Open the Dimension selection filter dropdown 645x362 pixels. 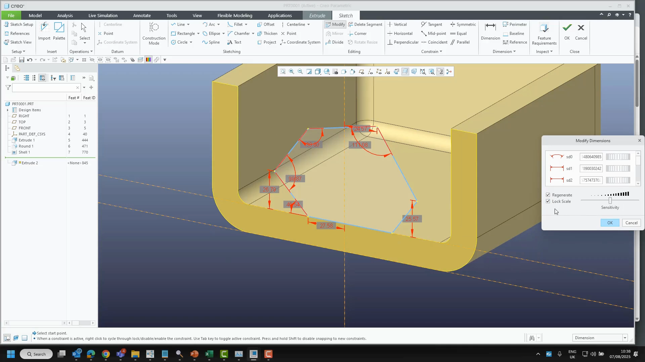coord(625,338)
